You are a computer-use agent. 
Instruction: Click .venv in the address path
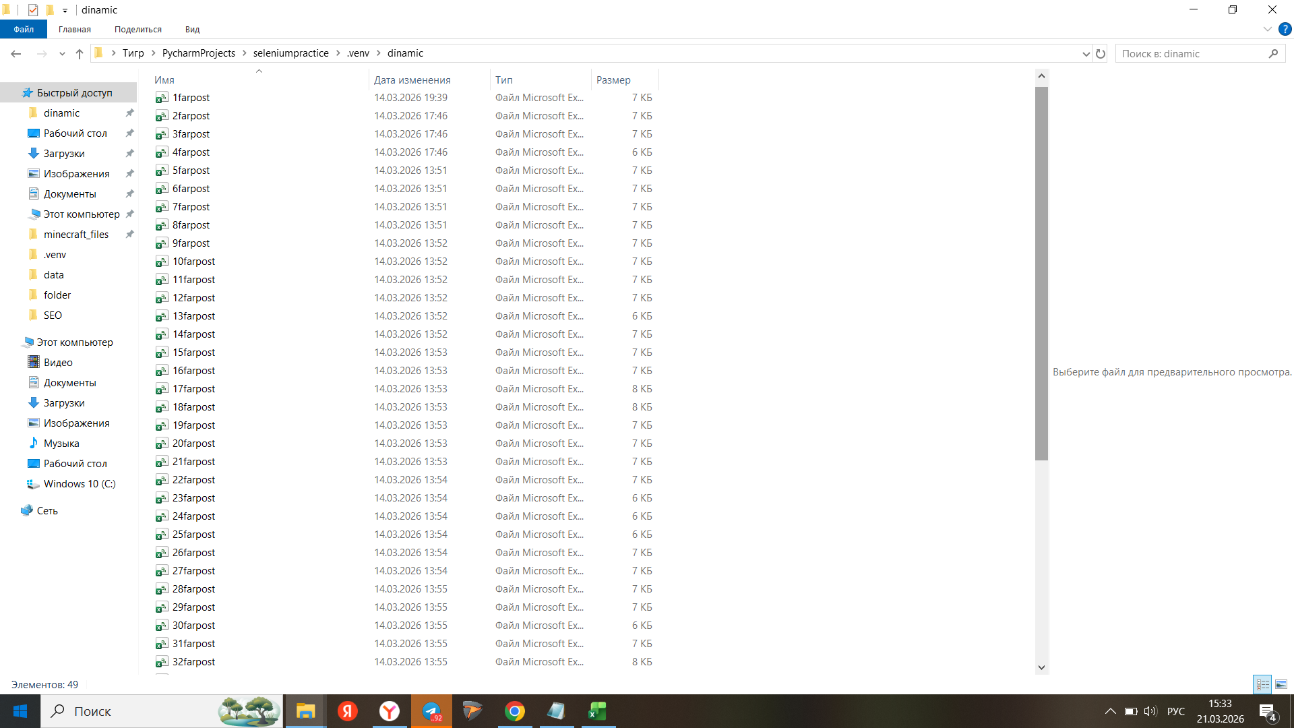point(358,53)
